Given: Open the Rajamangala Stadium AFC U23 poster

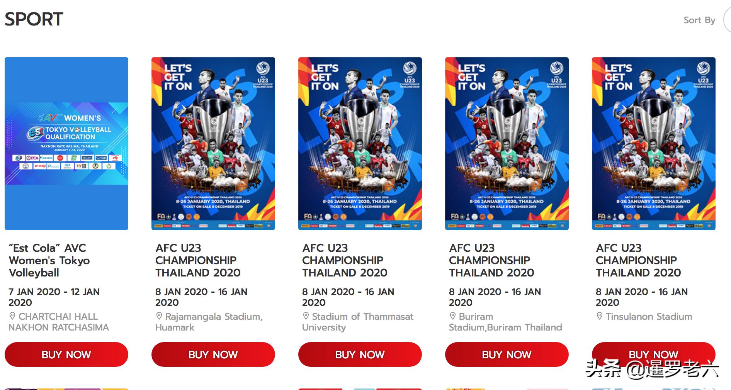Looking at the screenshot, I should click(213, 143).
